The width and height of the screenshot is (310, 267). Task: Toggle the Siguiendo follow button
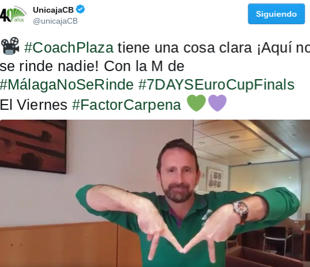pos(276,14)
